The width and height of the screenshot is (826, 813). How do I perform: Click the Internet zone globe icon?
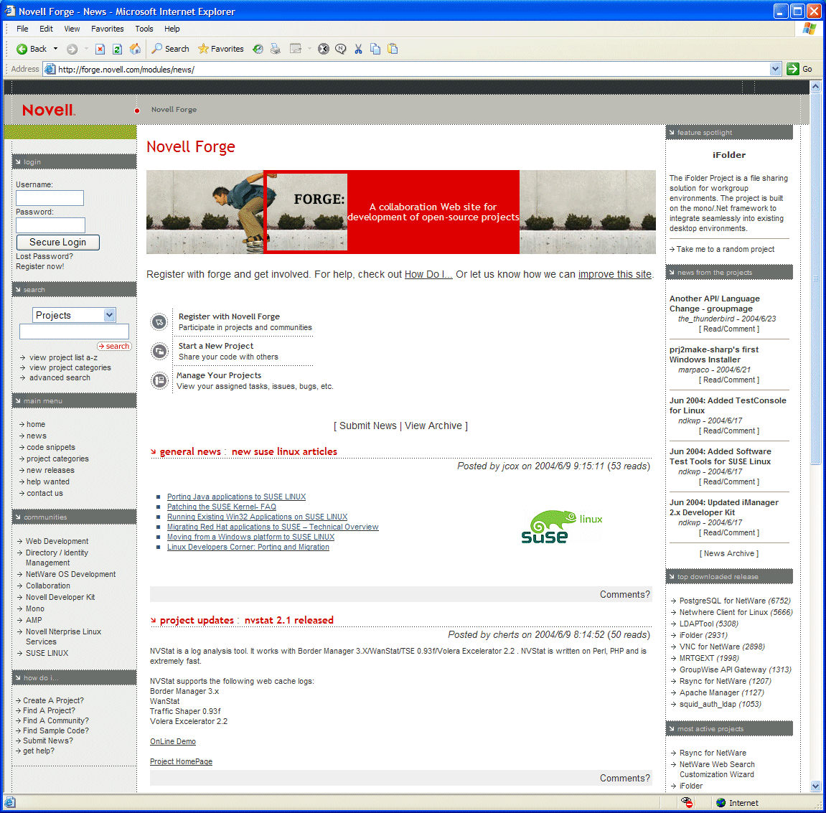pyautogui.click(x=721, y=802)
